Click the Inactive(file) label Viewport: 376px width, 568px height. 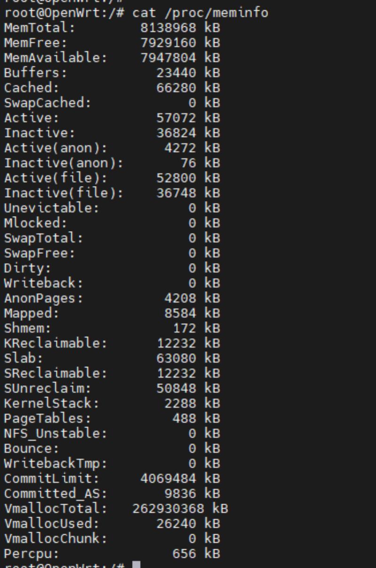click(x=63, y=193)
